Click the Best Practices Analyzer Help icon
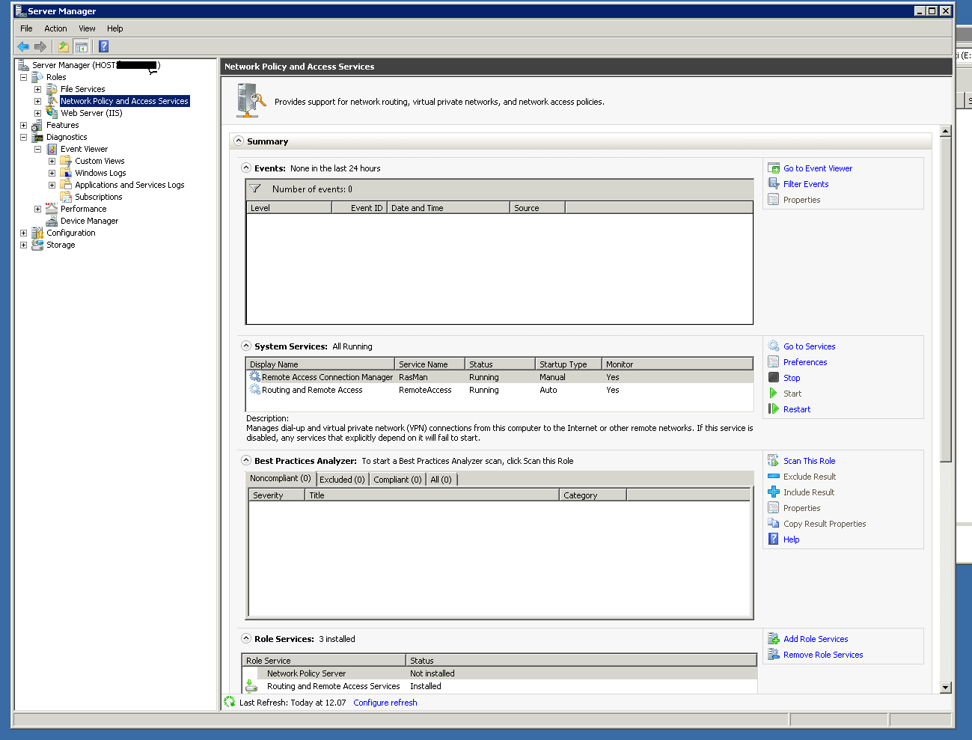Screen dimensions: 972x740 point(774,539)
